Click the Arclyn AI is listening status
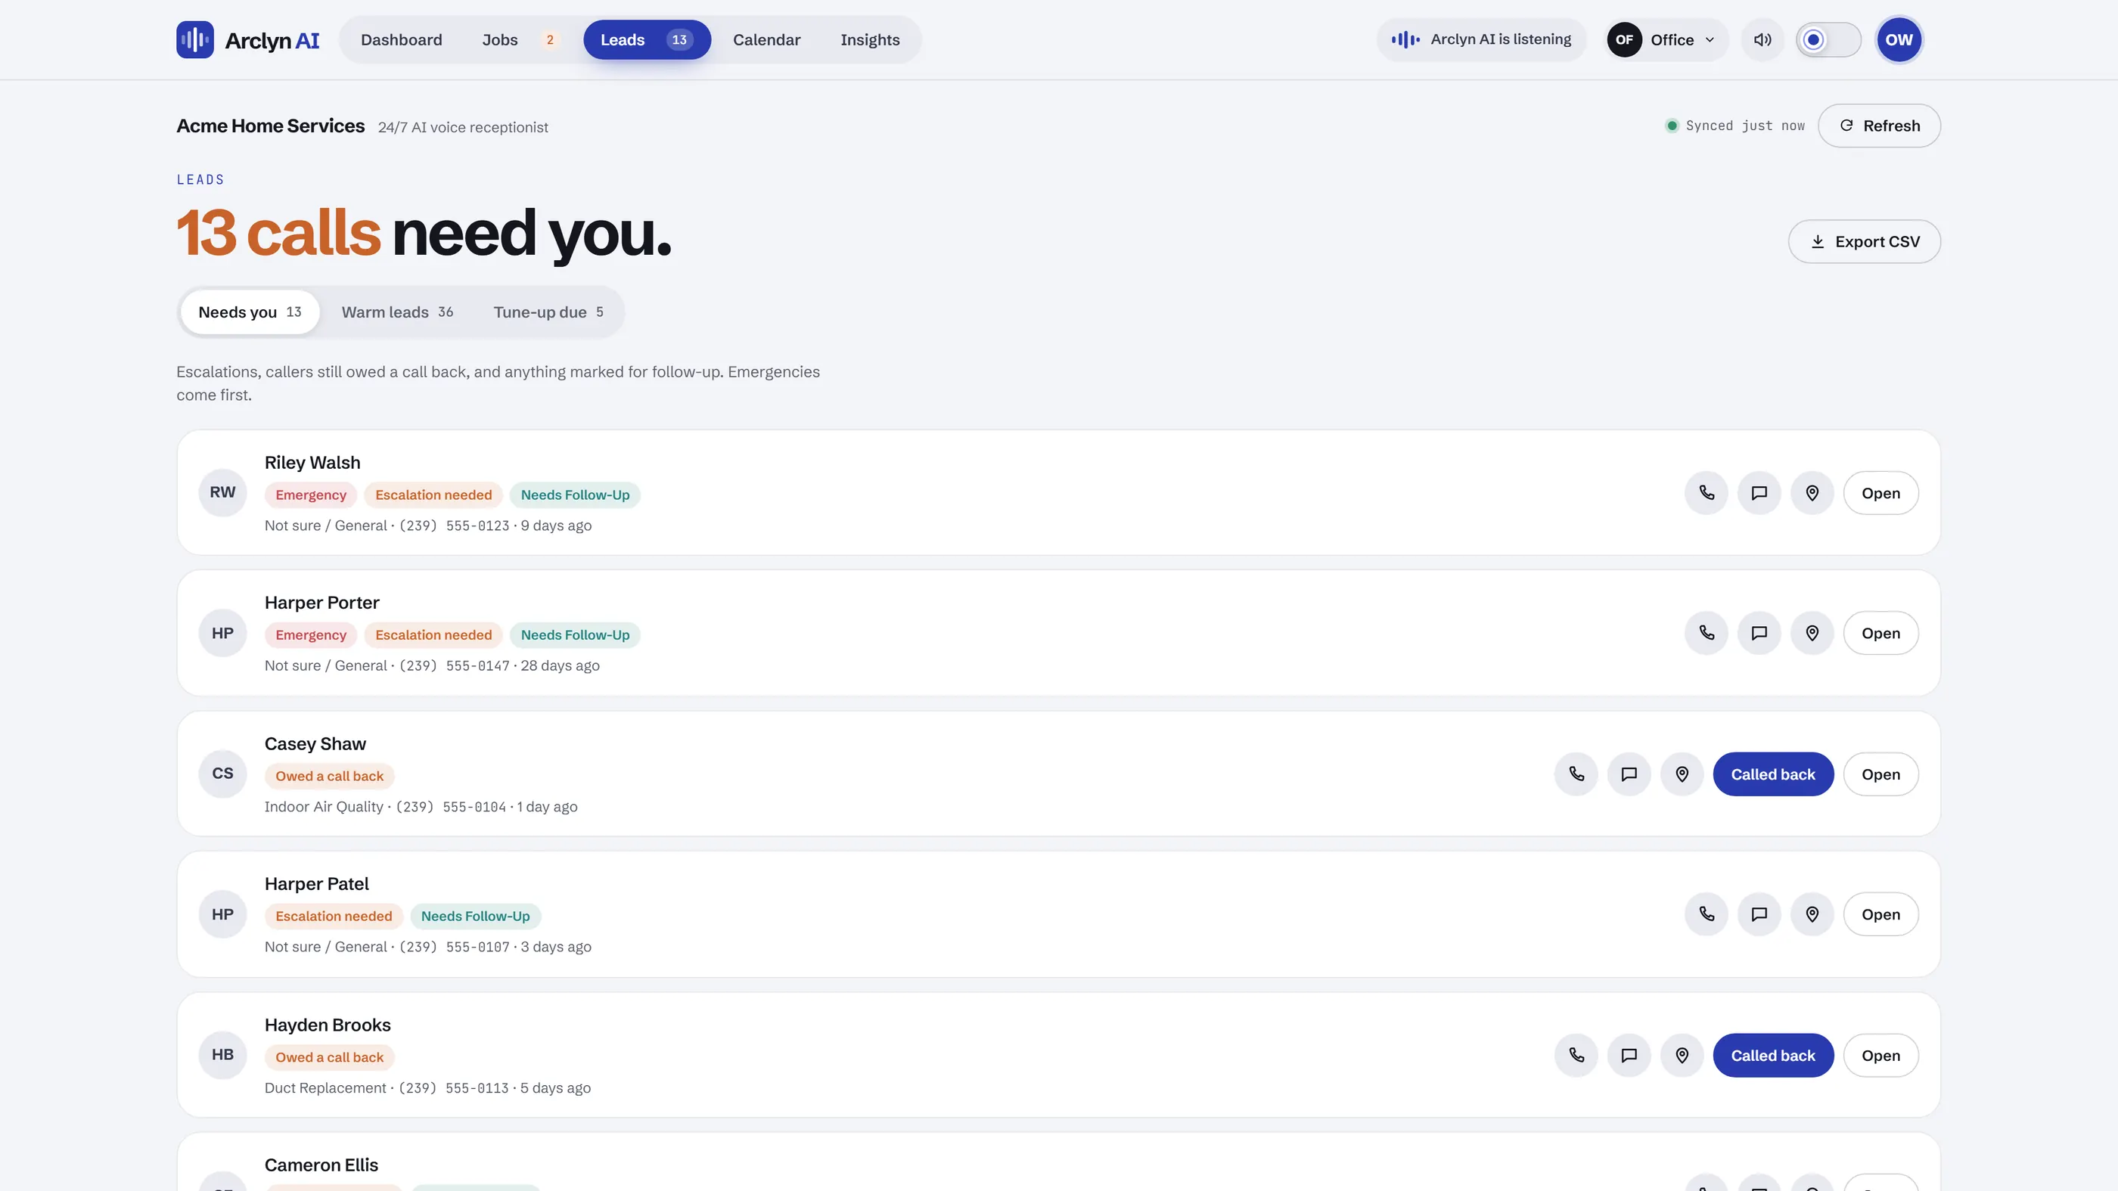This screenshot has height=1191, width=2118. pos(1481,39)
